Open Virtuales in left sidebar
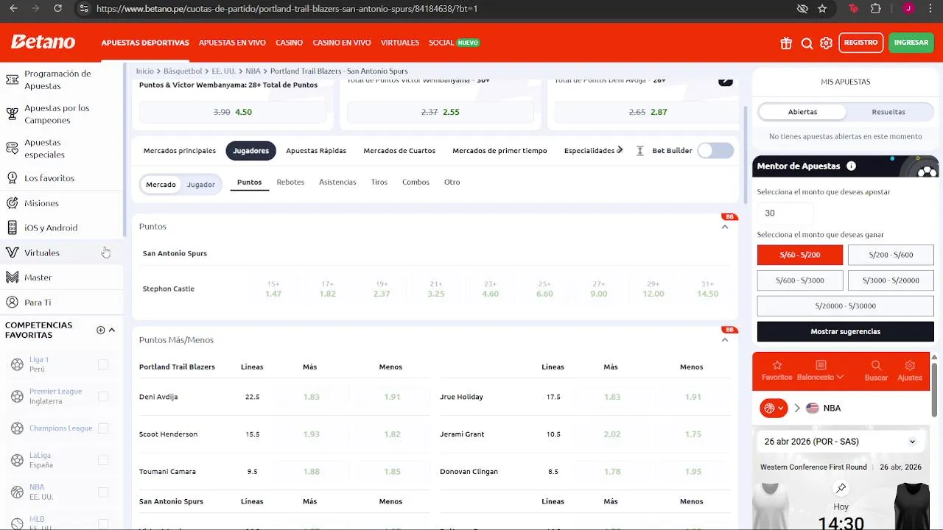This screenshot has width=943, height=530. pyautogui.click(x=61, y=252)
